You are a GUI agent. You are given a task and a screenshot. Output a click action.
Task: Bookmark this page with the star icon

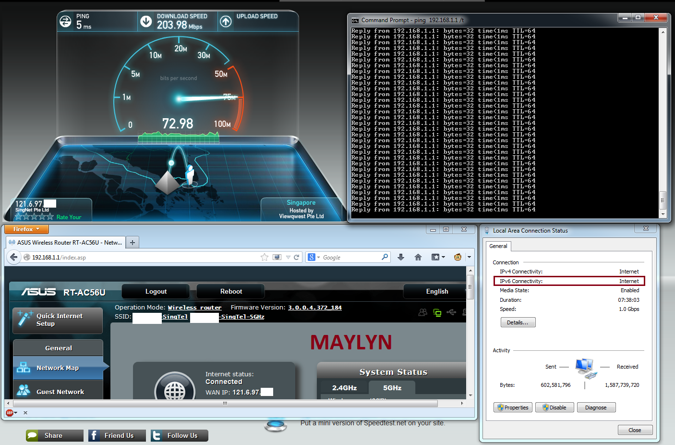[264, 257]
